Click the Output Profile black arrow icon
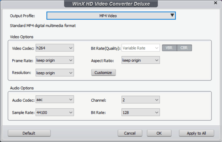The image size is (222, 142). click(172, 15)
